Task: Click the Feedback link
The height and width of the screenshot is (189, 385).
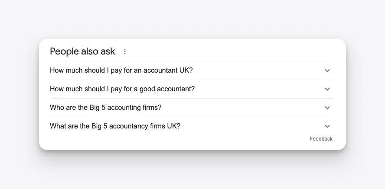Action: 321,139
